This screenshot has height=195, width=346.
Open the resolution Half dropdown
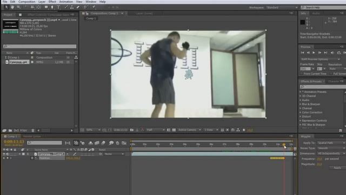tap(156, 130)
